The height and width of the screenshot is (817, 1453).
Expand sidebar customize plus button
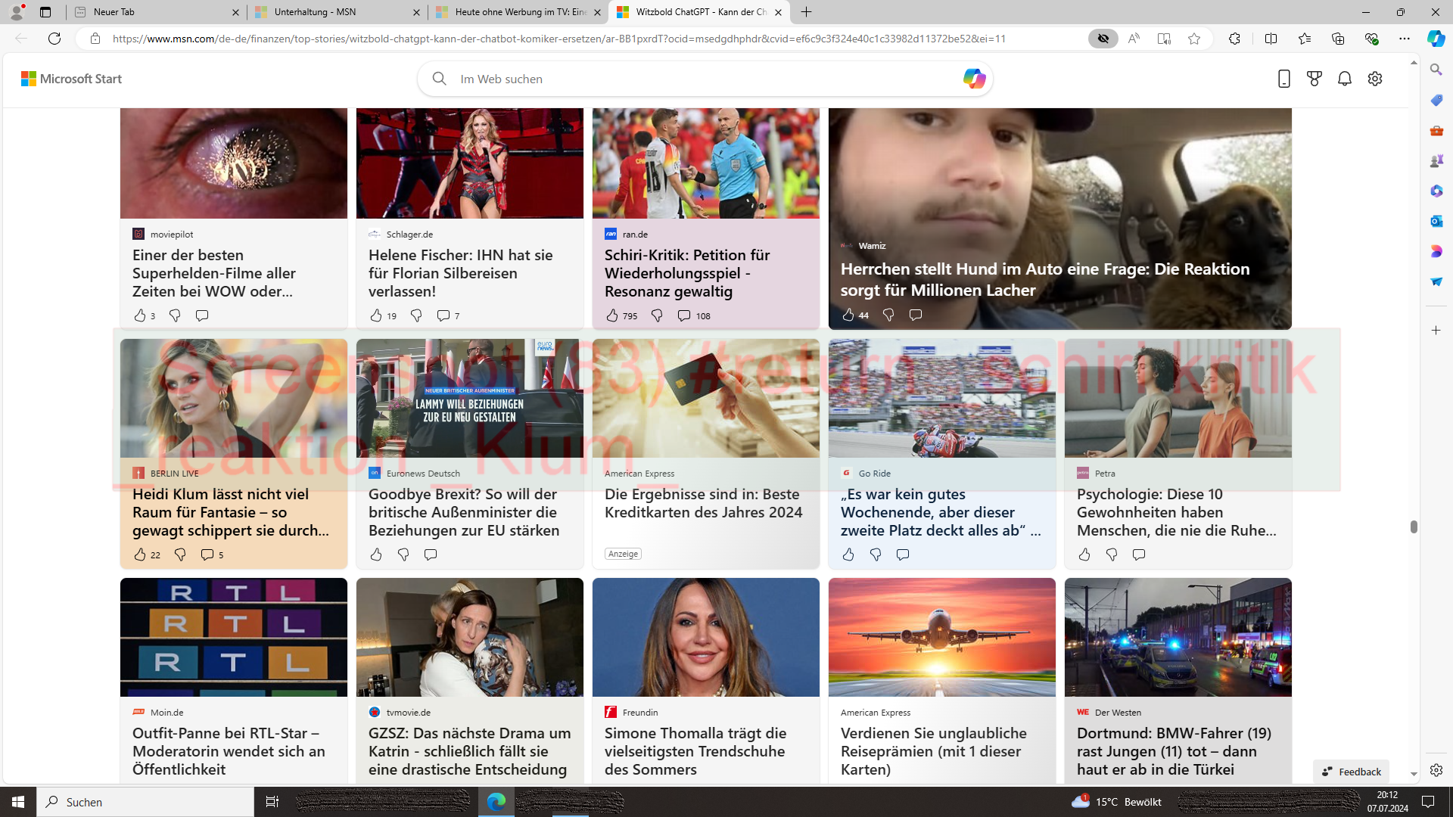click(1436, 331)
